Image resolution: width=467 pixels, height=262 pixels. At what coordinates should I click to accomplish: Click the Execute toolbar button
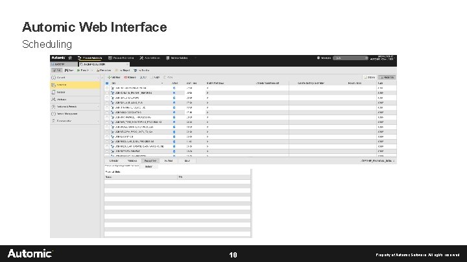click(83, 71)
